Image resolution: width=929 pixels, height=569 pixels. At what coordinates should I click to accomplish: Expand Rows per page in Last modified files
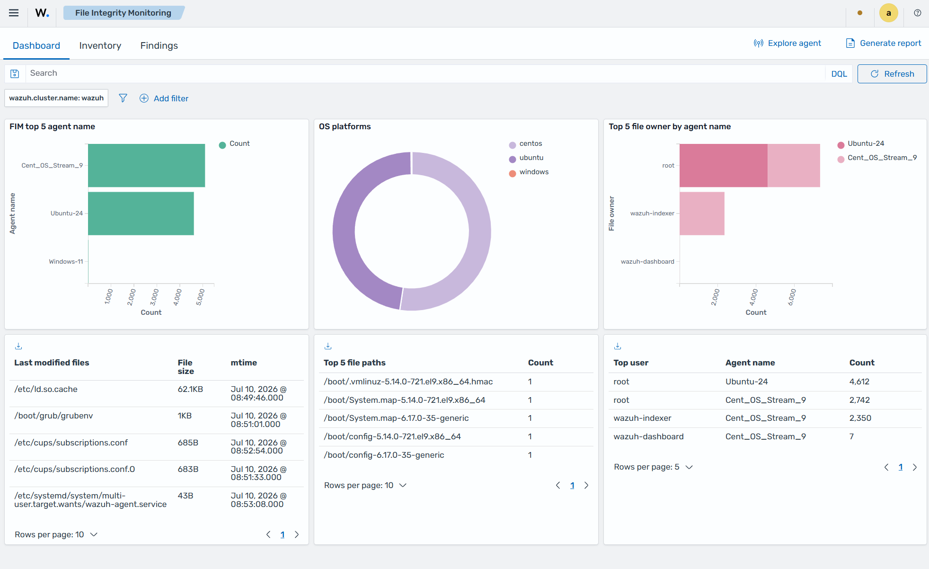coord(56,534)
